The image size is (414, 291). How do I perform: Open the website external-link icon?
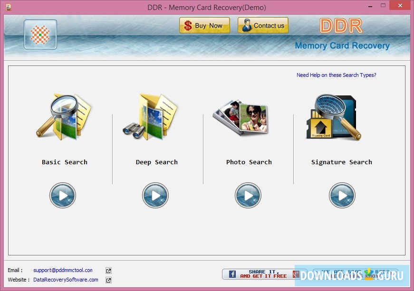[x=108, y=280]
